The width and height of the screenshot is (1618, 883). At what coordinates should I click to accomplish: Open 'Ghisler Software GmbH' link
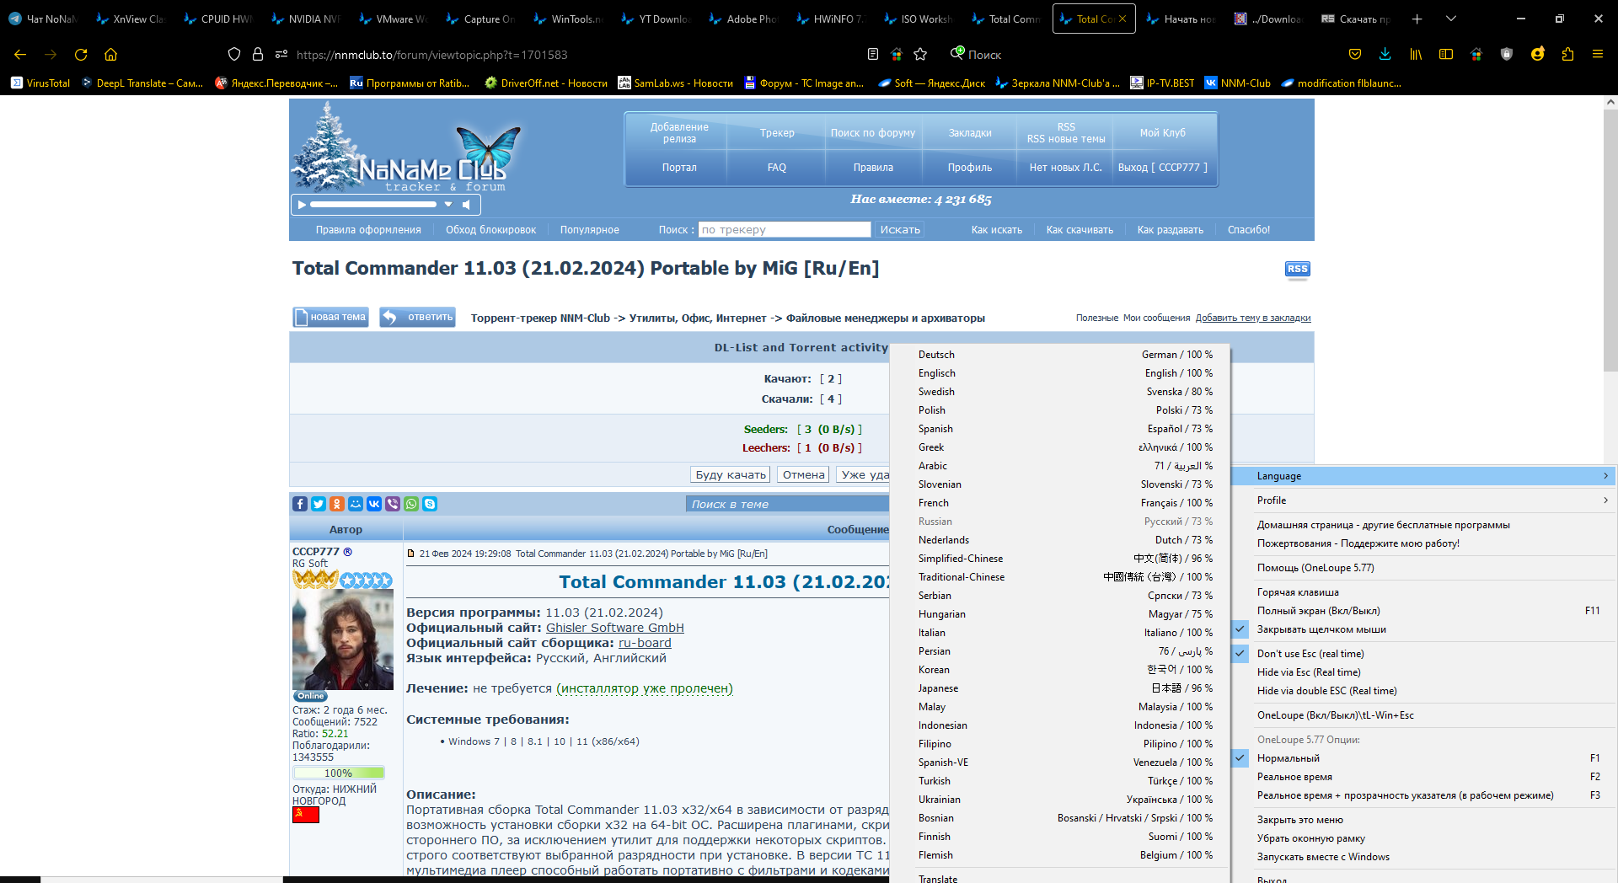(614, 628)
